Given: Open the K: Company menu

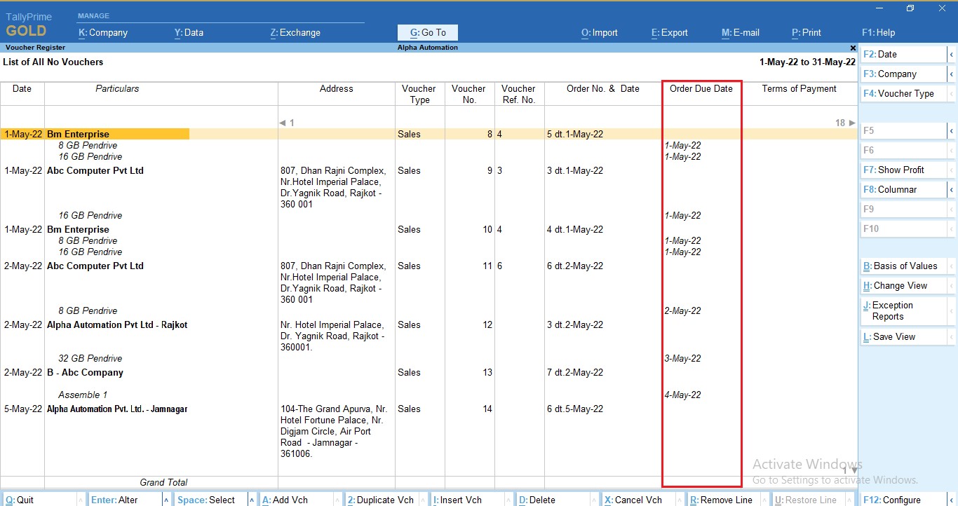Looking at the screenshot, I should [x=102, y=32].
